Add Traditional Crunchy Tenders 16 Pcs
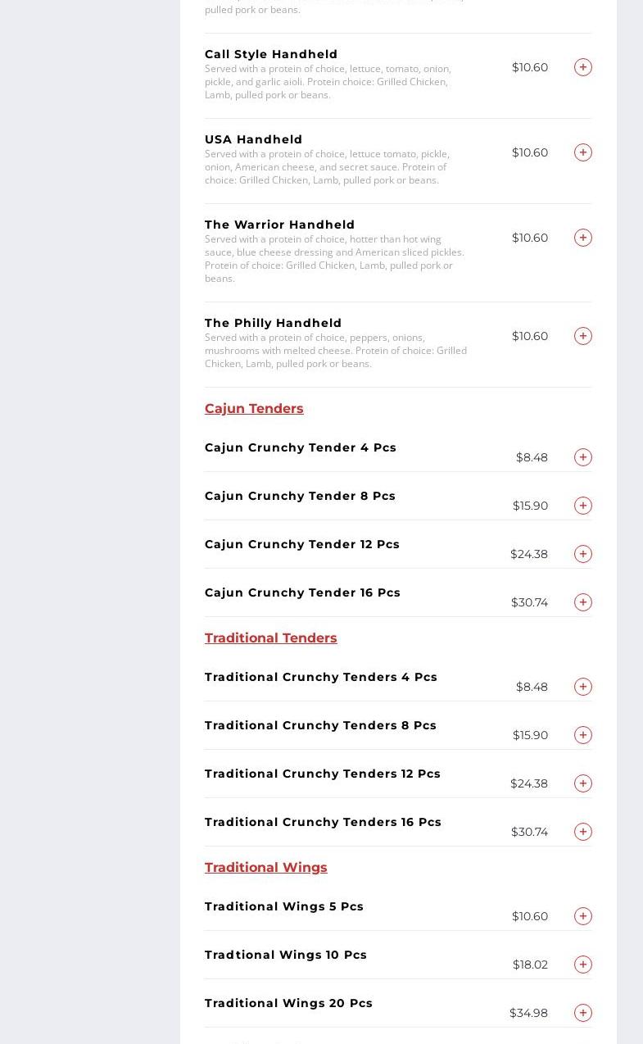The image size is (643, 1044). tap(583, 832)
